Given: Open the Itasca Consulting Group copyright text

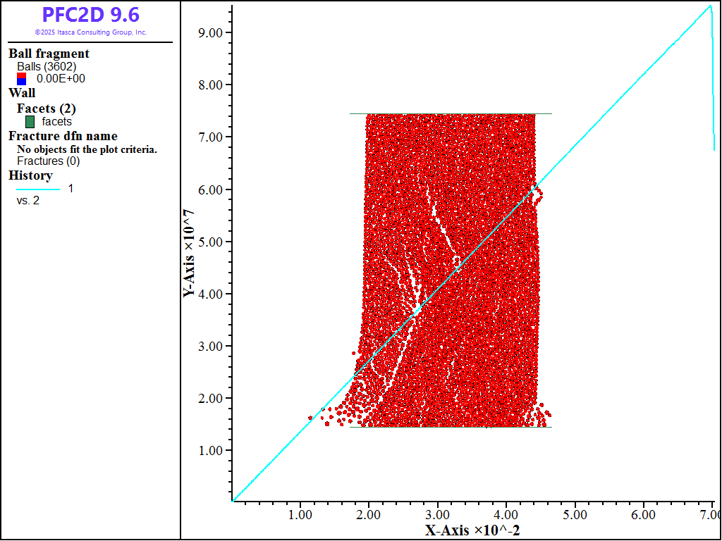Looking at the screenshot, I should point(90,32).
